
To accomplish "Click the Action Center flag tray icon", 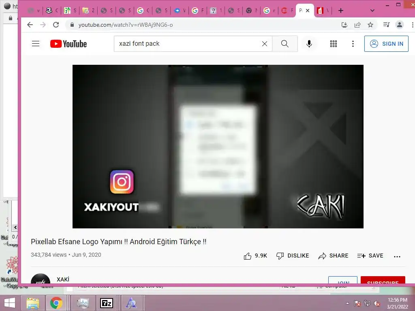I will point(357,303).
